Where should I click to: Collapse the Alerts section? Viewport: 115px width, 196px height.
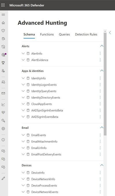[x=102, y=46]
